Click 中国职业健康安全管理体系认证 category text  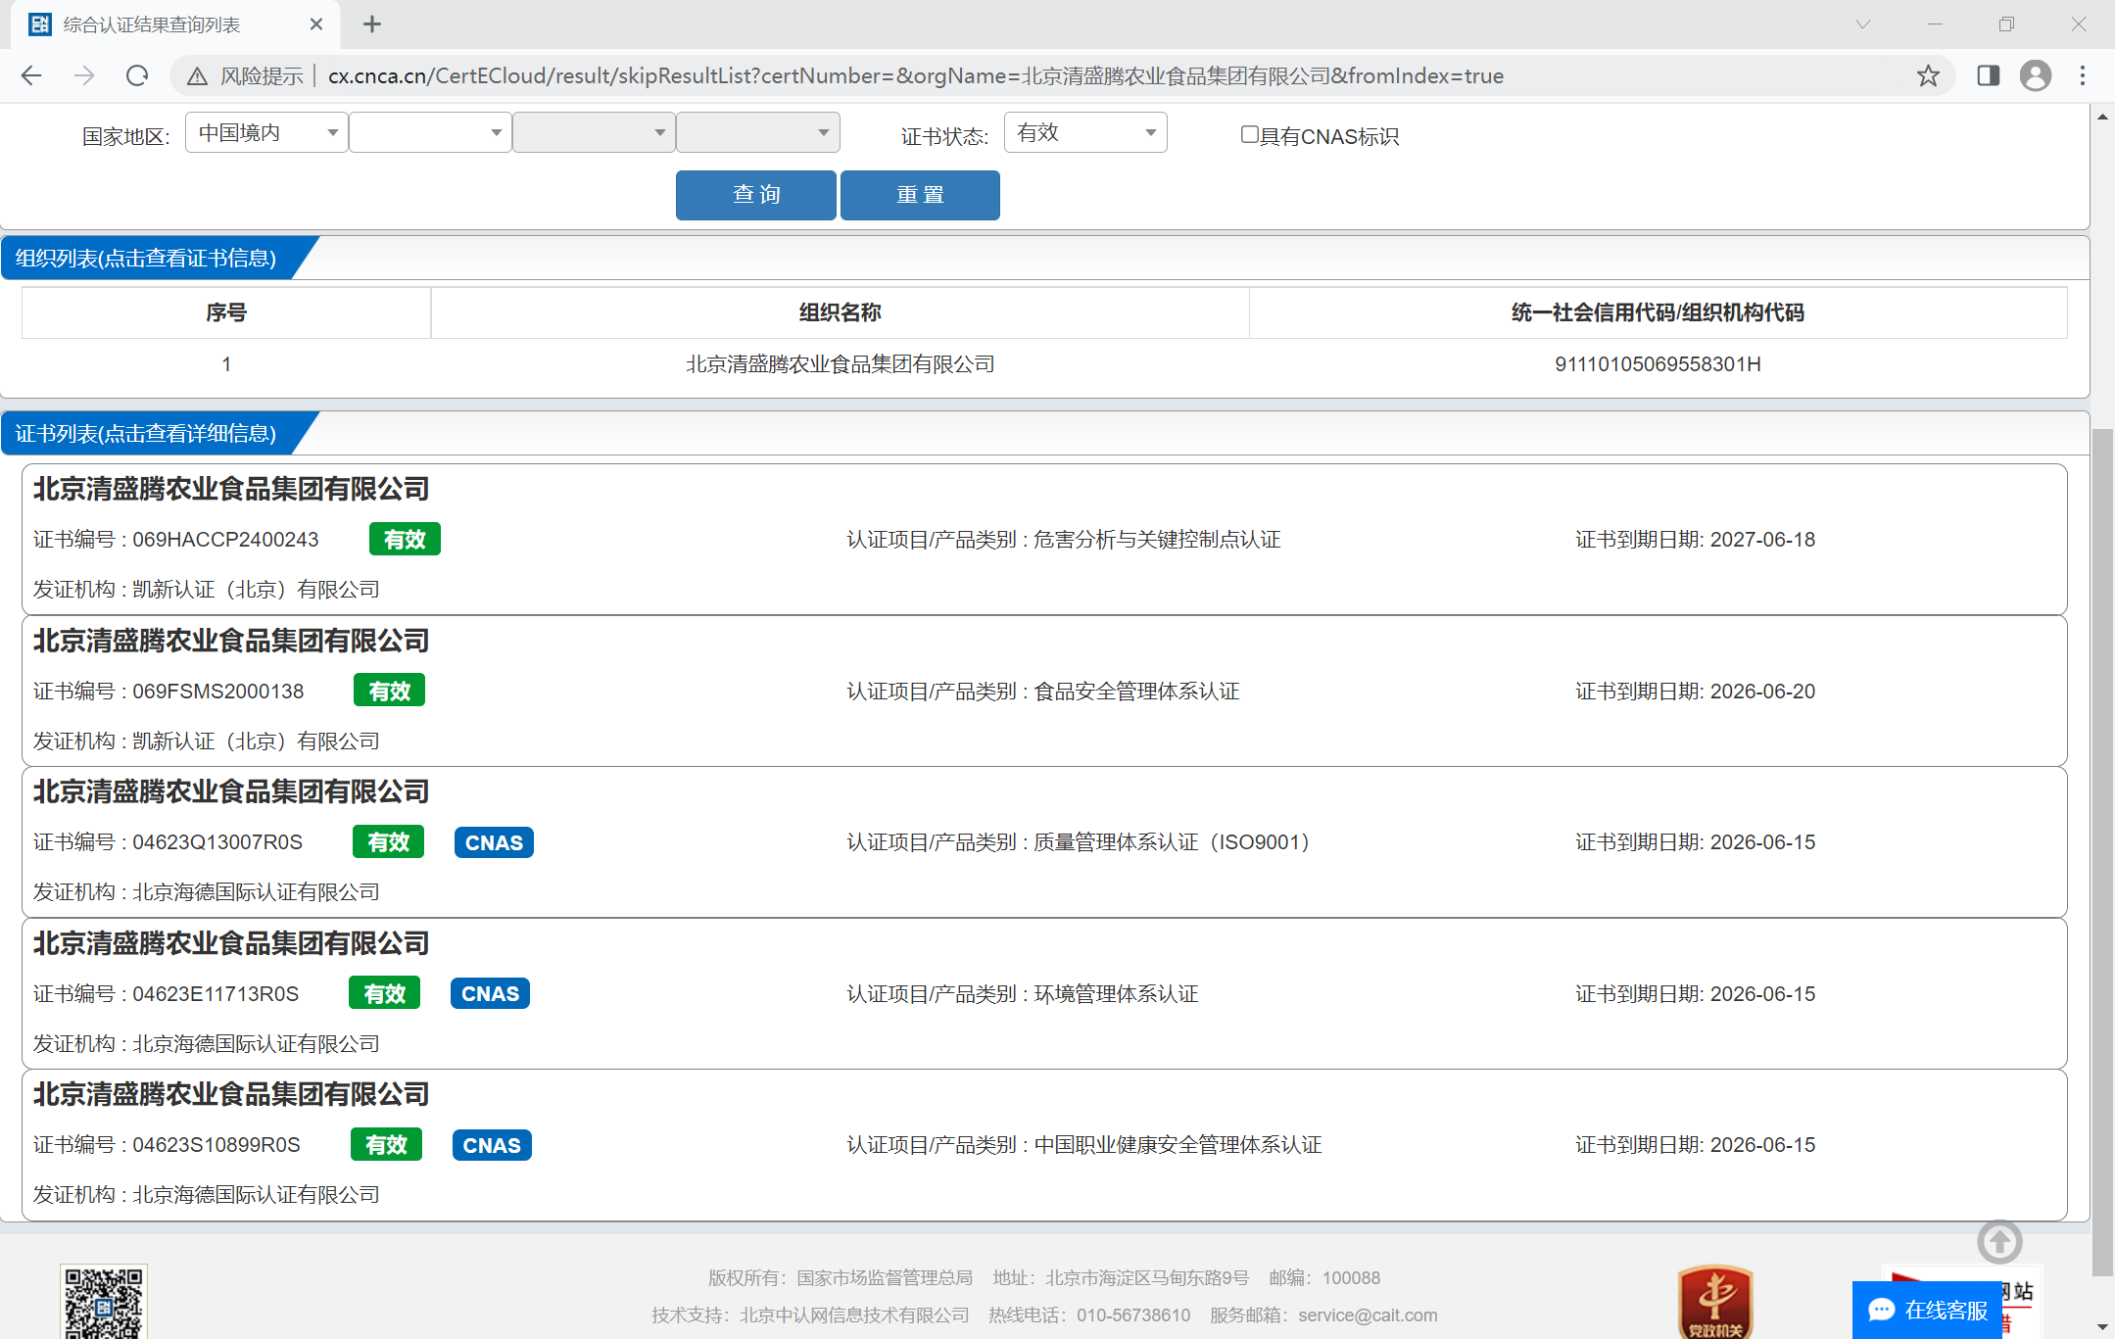click(1178, 1145)
